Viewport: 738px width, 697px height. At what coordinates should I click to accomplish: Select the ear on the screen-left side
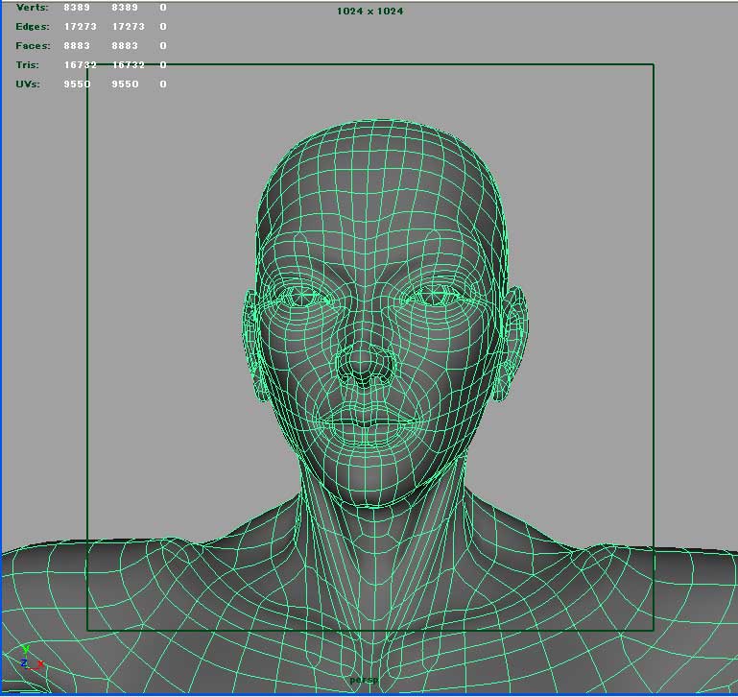(x=255, y=341)
